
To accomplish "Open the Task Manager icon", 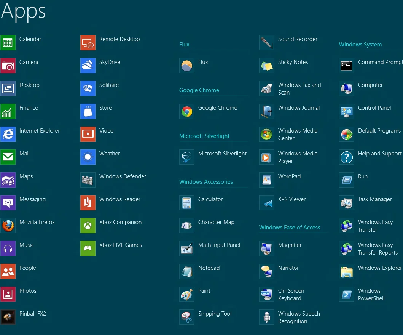I will point(346,203).
